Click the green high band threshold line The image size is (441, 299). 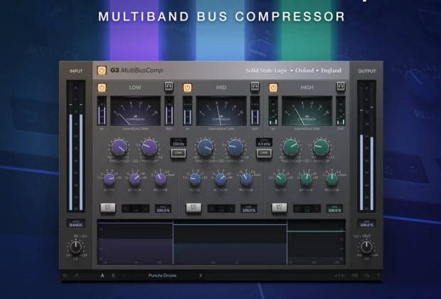tap(316, 231)
